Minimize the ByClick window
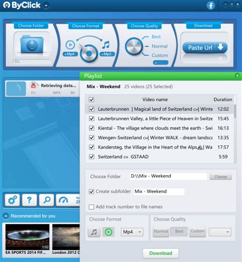The image size is (242, 262). pos(226,4)
